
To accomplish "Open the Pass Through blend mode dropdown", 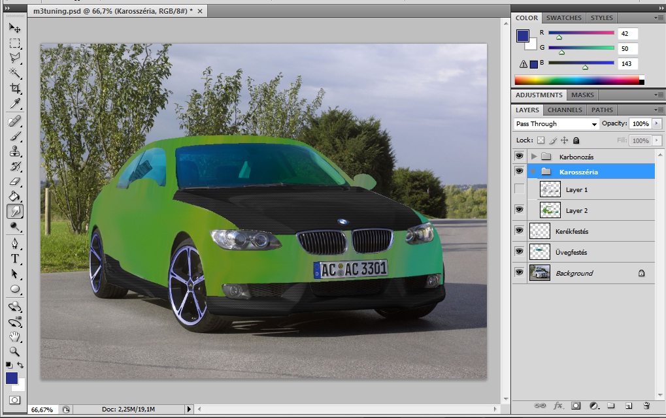I will coord(556,123).
